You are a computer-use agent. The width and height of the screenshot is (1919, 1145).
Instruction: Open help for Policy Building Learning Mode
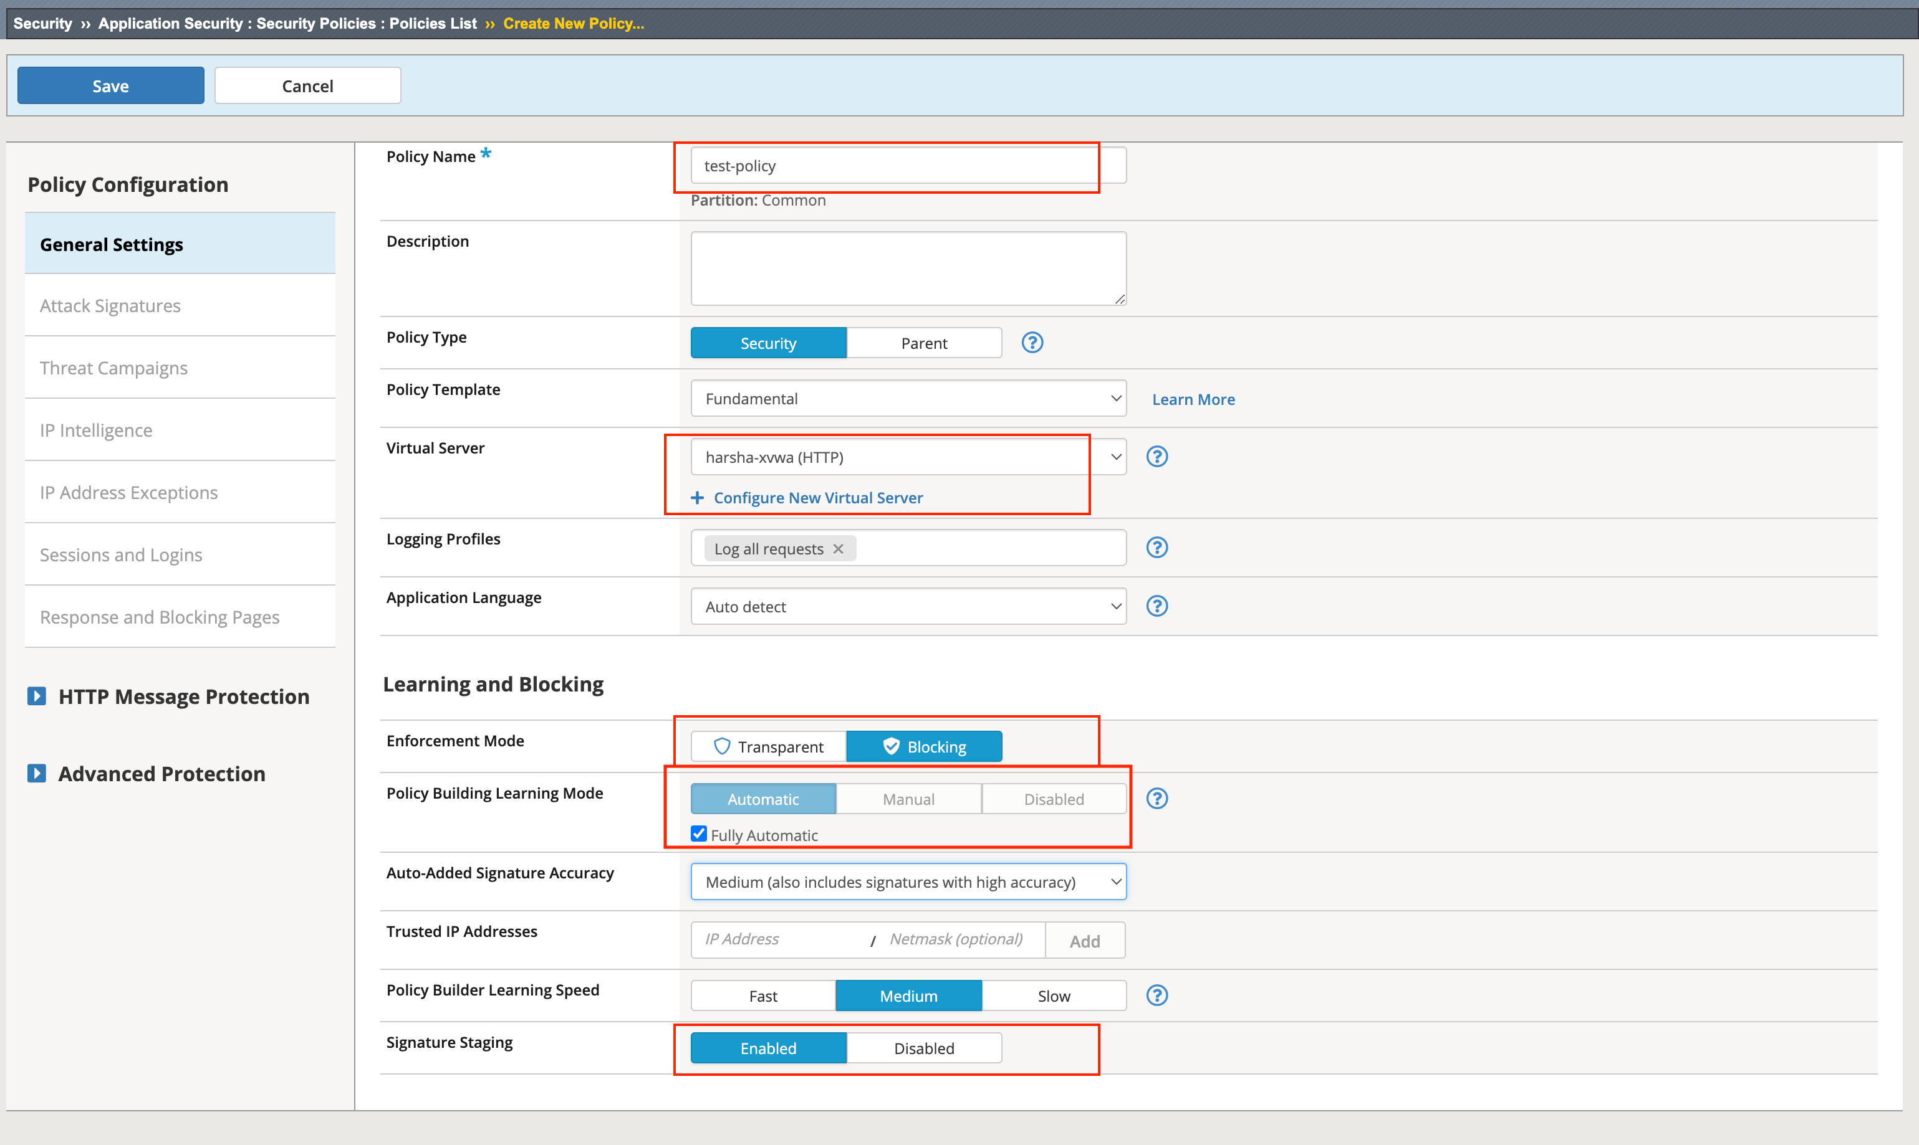click(1157, 799)
